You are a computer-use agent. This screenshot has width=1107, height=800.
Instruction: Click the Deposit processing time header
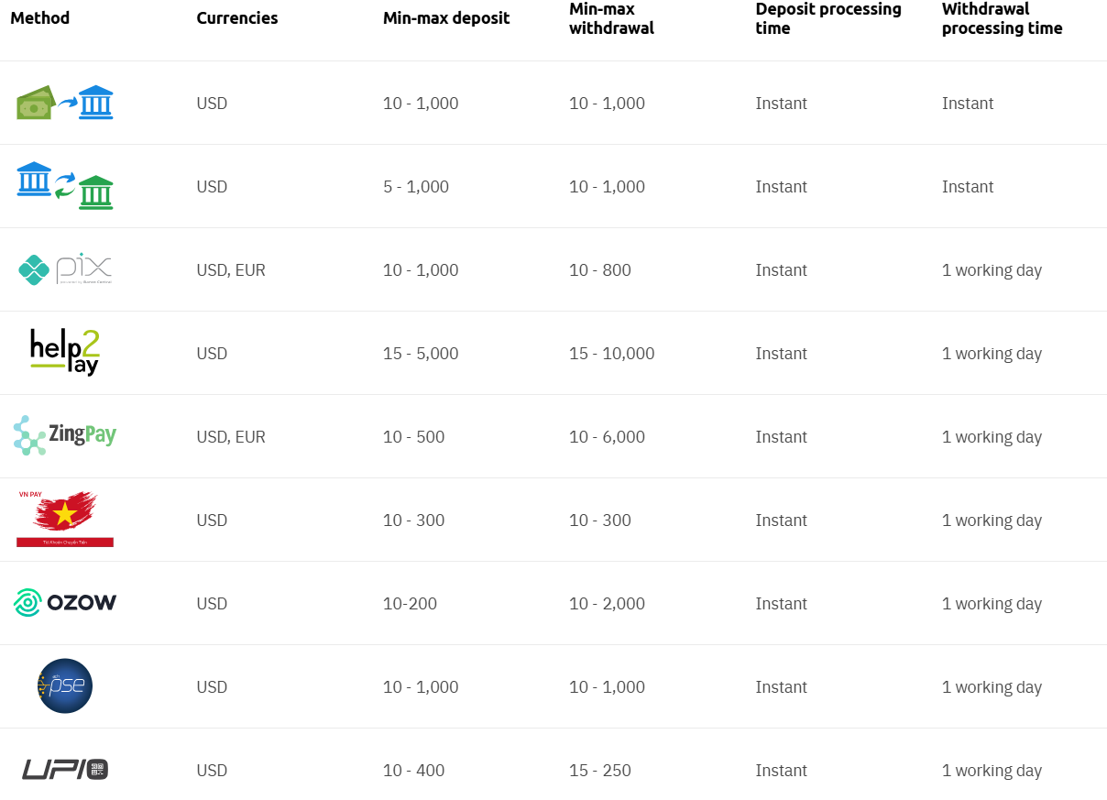pyautogui.click(x=828, y=18)
